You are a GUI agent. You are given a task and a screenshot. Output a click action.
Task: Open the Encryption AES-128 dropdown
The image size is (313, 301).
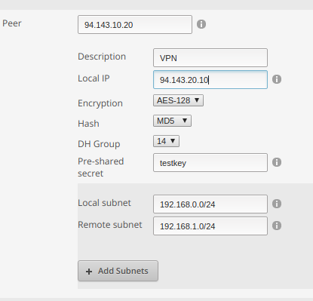[178, 100]
